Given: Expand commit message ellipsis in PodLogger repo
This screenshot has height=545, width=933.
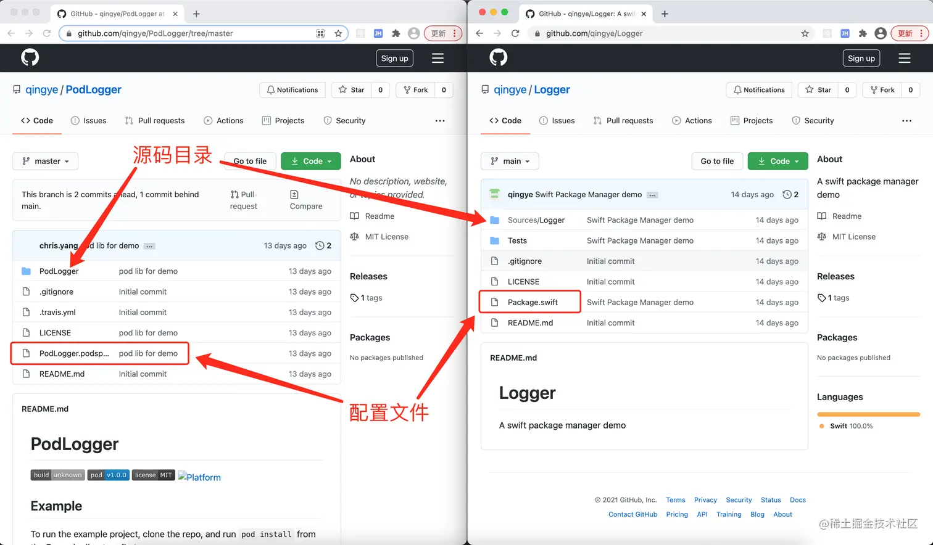Looking at the screenshot, I should [x=149, y=246].
